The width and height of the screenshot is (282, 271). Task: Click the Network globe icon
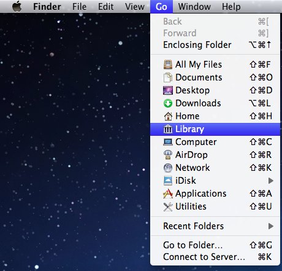click(x=168, y=168)
